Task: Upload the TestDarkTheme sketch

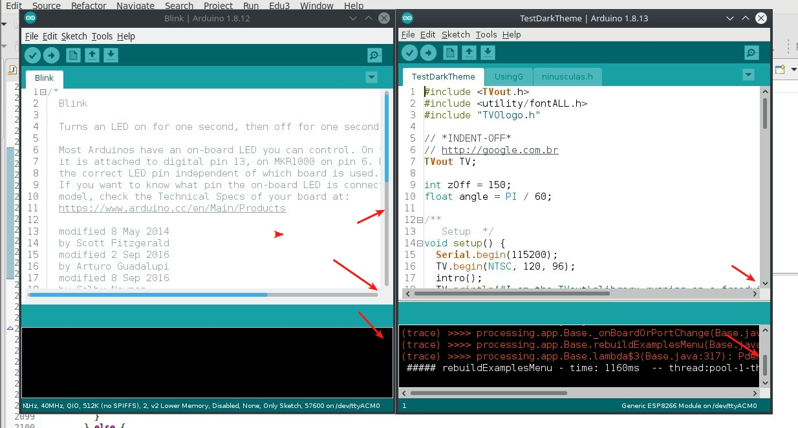Action: [428, 52]
